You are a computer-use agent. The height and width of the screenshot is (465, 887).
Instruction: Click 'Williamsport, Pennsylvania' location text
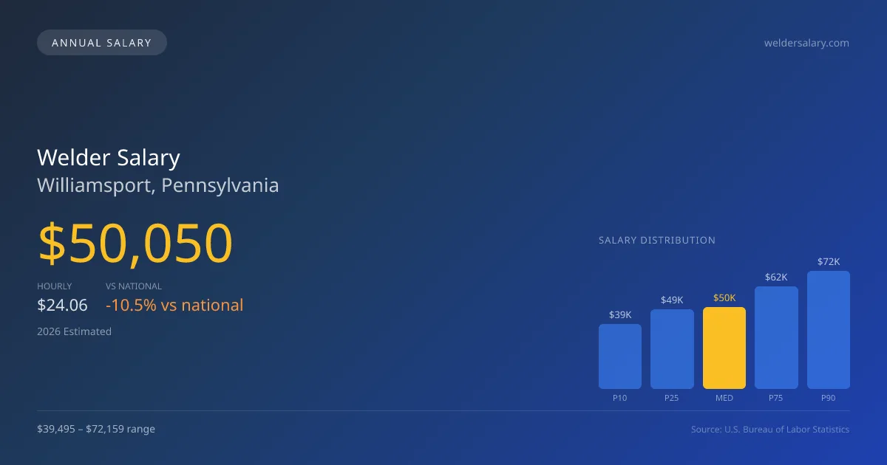158,185
